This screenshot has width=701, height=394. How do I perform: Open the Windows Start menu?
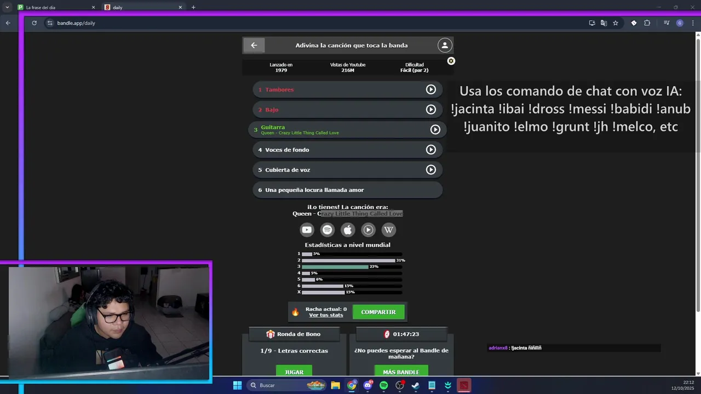click(x=237, y=385)
